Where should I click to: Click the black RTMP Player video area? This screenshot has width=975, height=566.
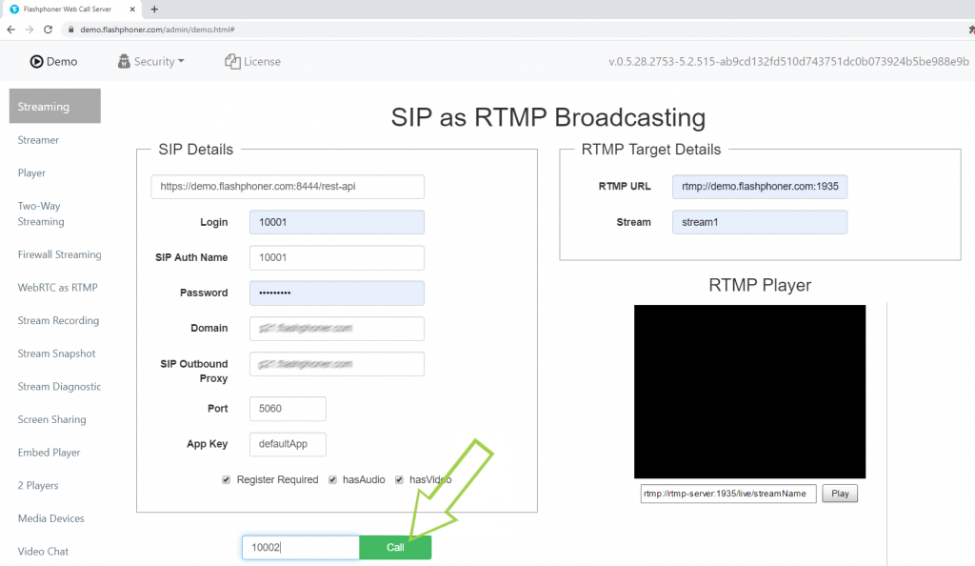pos(750,392)
